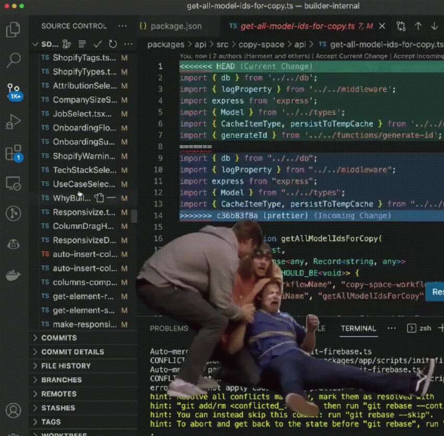Screen dimensions: 444x436
Task: Open Accounts menu in activity bar
Action: click(x=14, y=410)
